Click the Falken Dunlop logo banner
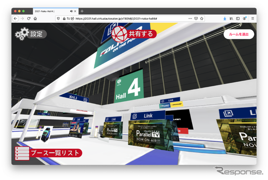268x180 pixels. coord(171,105)
